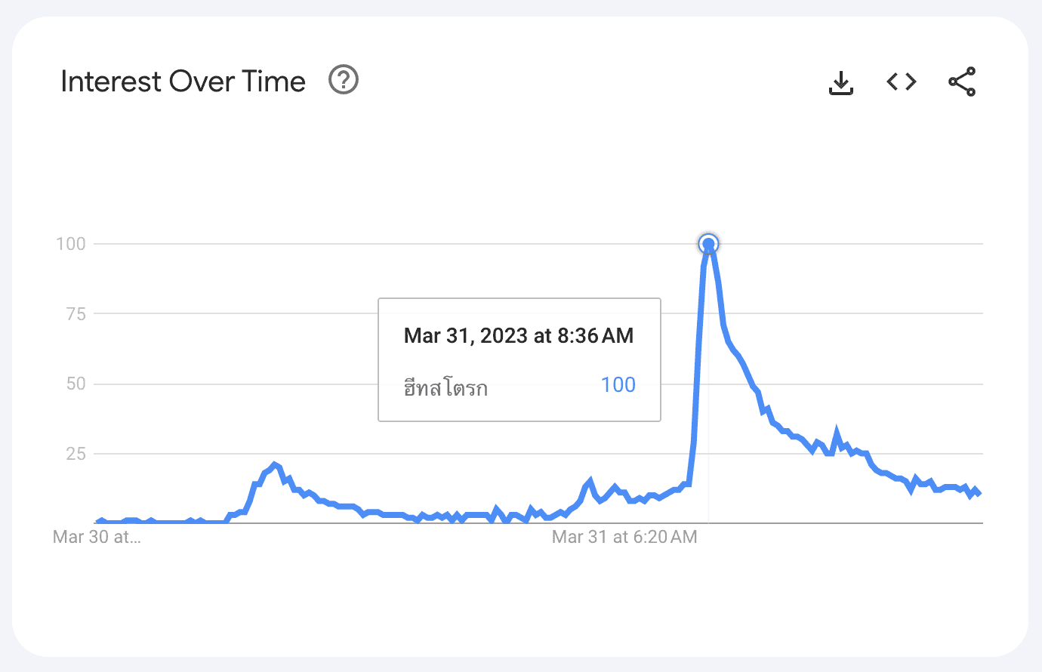The image size is (1042, 672).
Task: Click the 75 y-axis label
Action: click(x=76, y=313)
